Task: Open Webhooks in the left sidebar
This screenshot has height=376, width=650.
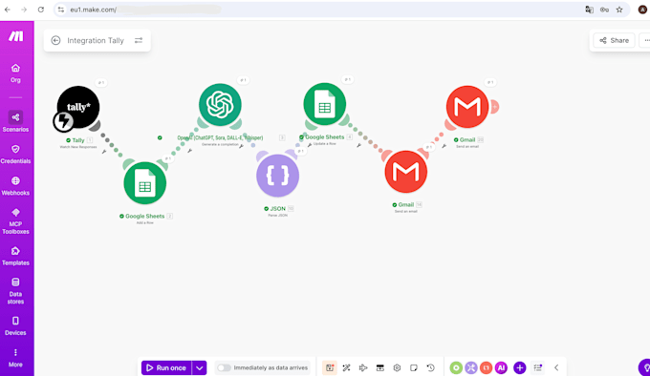Action: click(15, 186)
